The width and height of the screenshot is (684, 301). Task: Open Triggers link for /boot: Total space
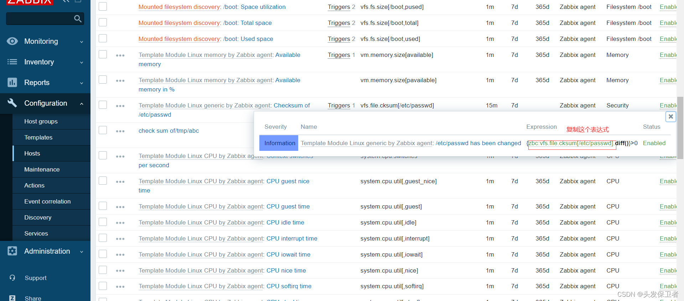(x=339, y=23)
